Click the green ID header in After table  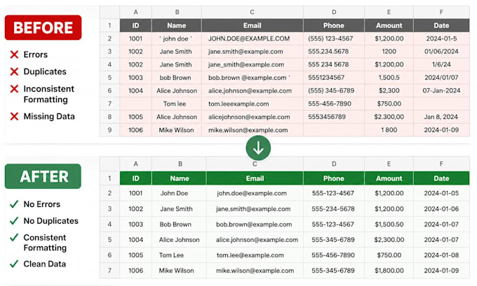coord(135,178)
